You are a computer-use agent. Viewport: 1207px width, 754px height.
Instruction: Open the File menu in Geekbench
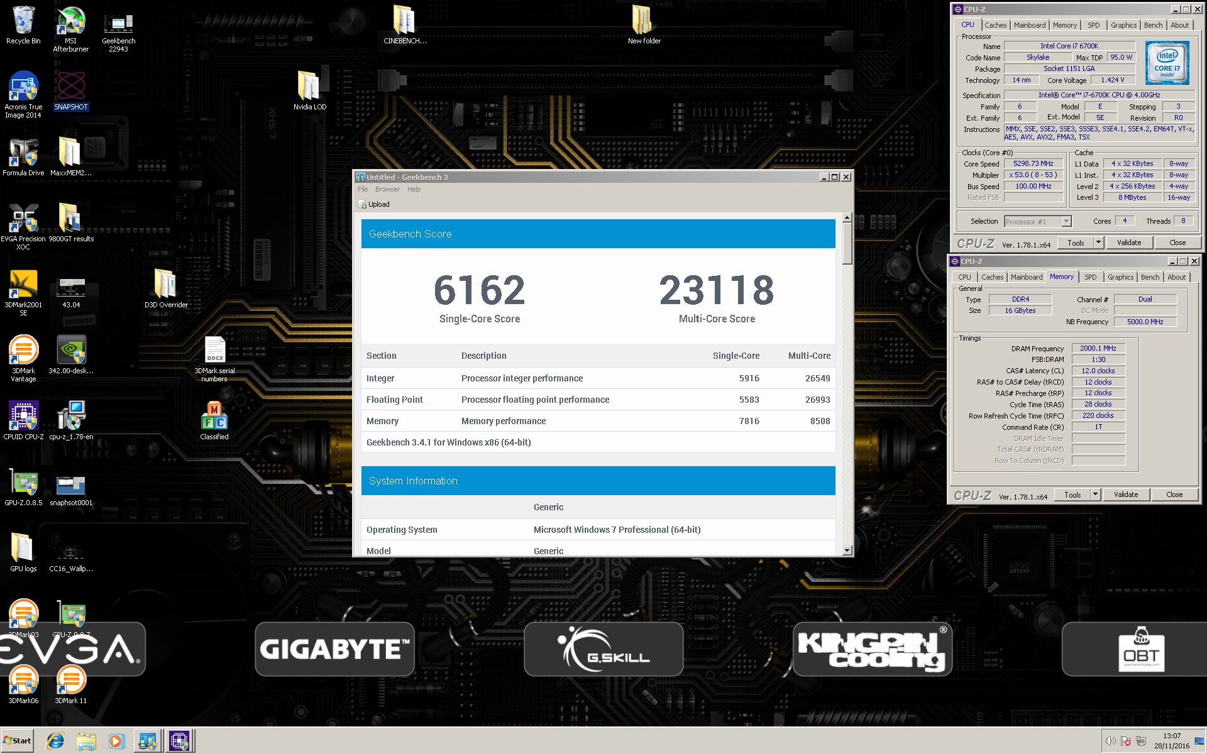[363, 189]
